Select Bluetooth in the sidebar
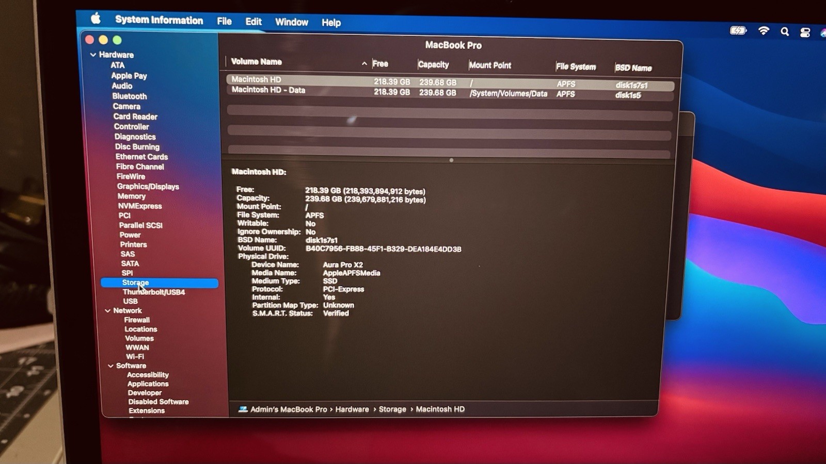Viewport: 826px width, 464px height. pyautogui.click(x=130, y=96)
